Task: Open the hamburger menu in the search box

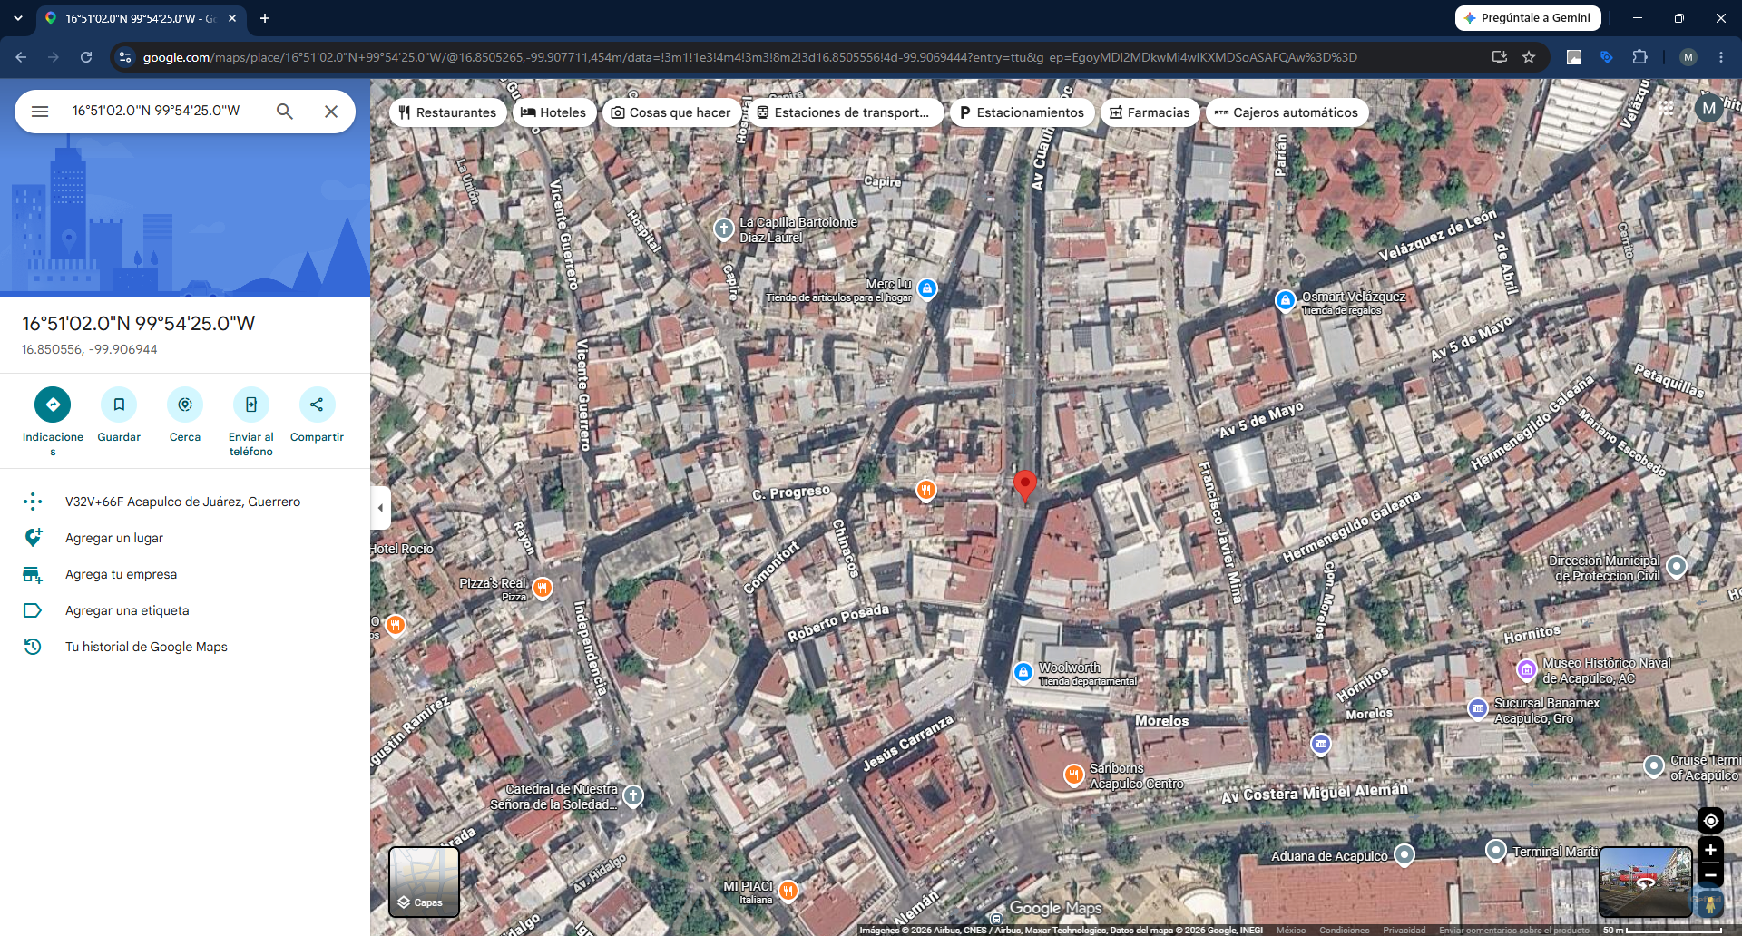Action: [40, 112]
